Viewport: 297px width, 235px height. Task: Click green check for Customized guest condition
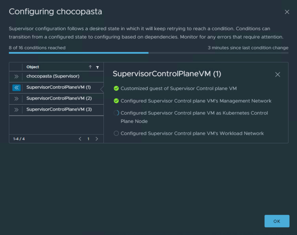pyautogui.click(x=116, y=89)
